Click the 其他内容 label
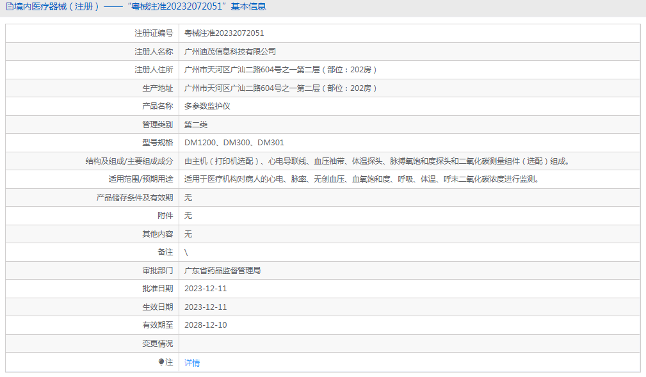Image resolution: width=646 pixels, height=377 pixels. (157, 234)
